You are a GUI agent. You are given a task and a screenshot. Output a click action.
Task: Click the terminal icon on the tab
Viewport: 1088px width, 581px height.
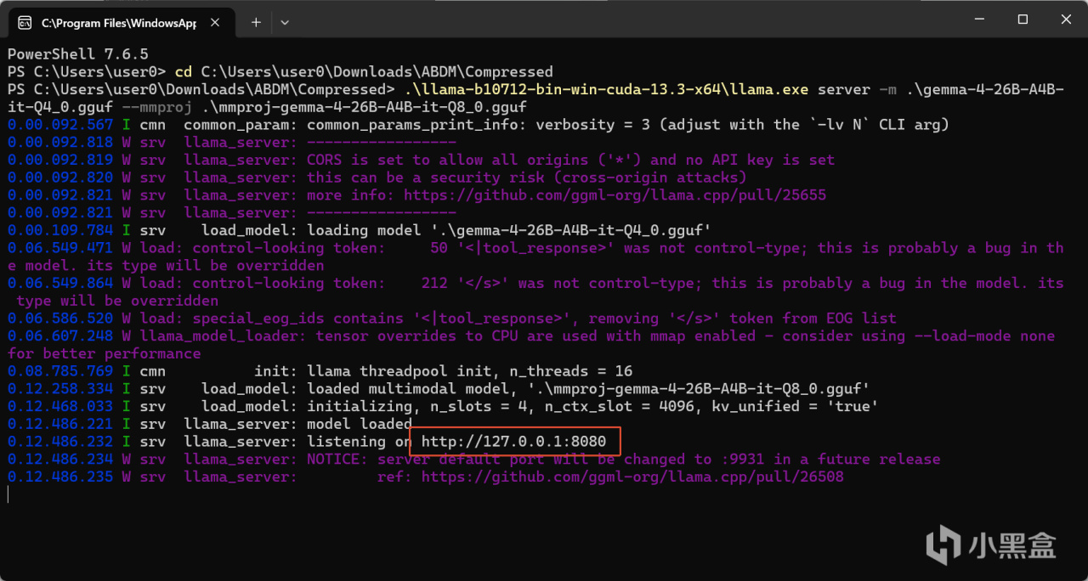point(25,23)
